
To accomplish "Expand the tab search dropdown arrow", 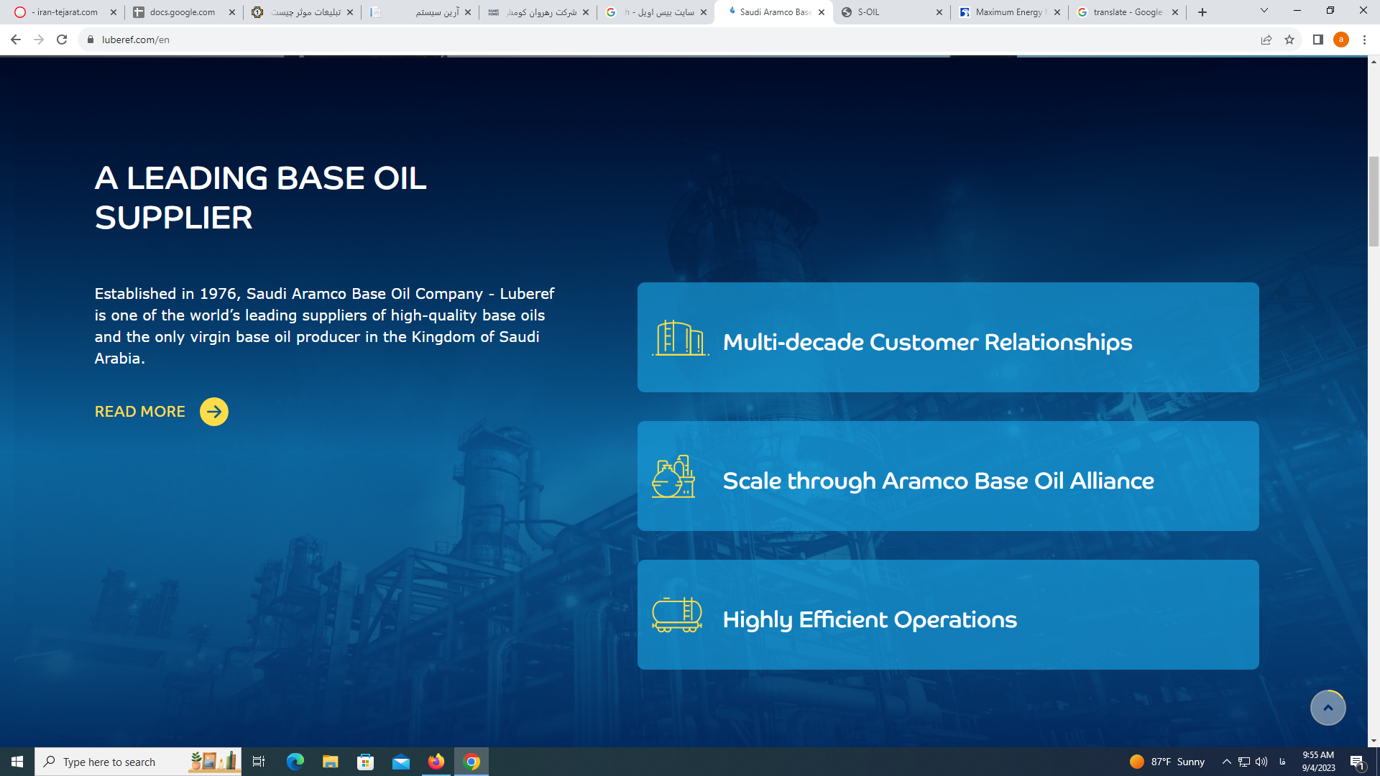I will [1264, 11].
